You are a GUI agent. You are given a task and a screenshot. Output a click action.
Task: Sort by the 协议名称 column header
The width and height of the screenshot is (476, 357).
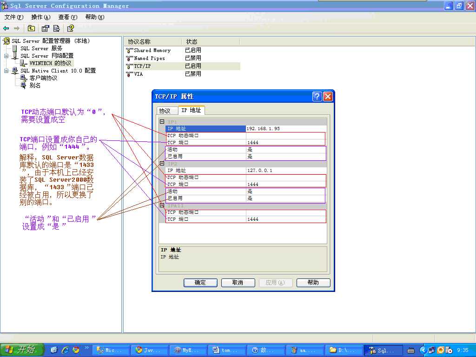click(x=153, y=41)
